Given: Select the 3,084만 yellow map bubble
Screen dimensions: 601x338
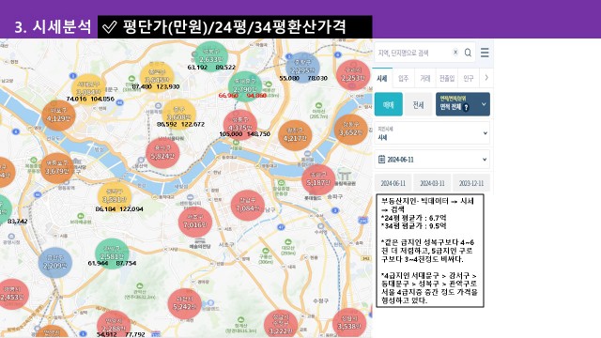Looking at the screenshot, I should (x=88, y=89).
